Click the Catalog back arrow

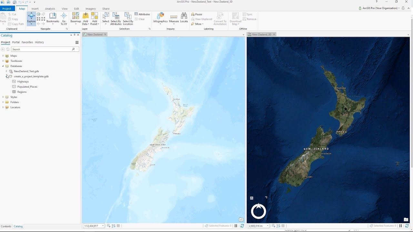click(x=3, y=49)
